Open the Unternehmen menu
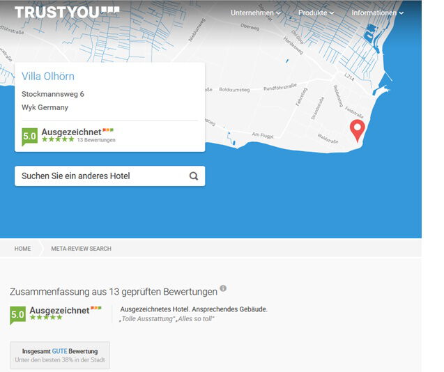This screenshot has width=444, height=372. coord(255,13)
